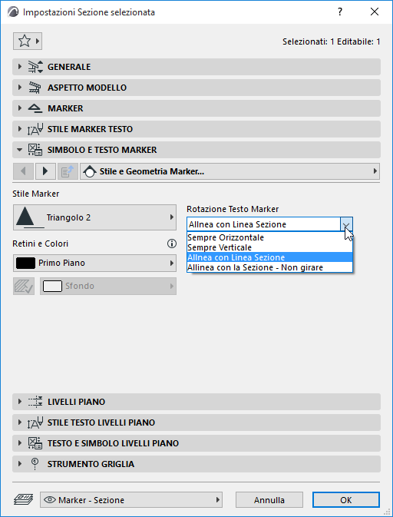Click the SIMBOLO E TESTO MARKER icon
The height and width of the screenshot is (517, 393).
click(x=35, y=150)
